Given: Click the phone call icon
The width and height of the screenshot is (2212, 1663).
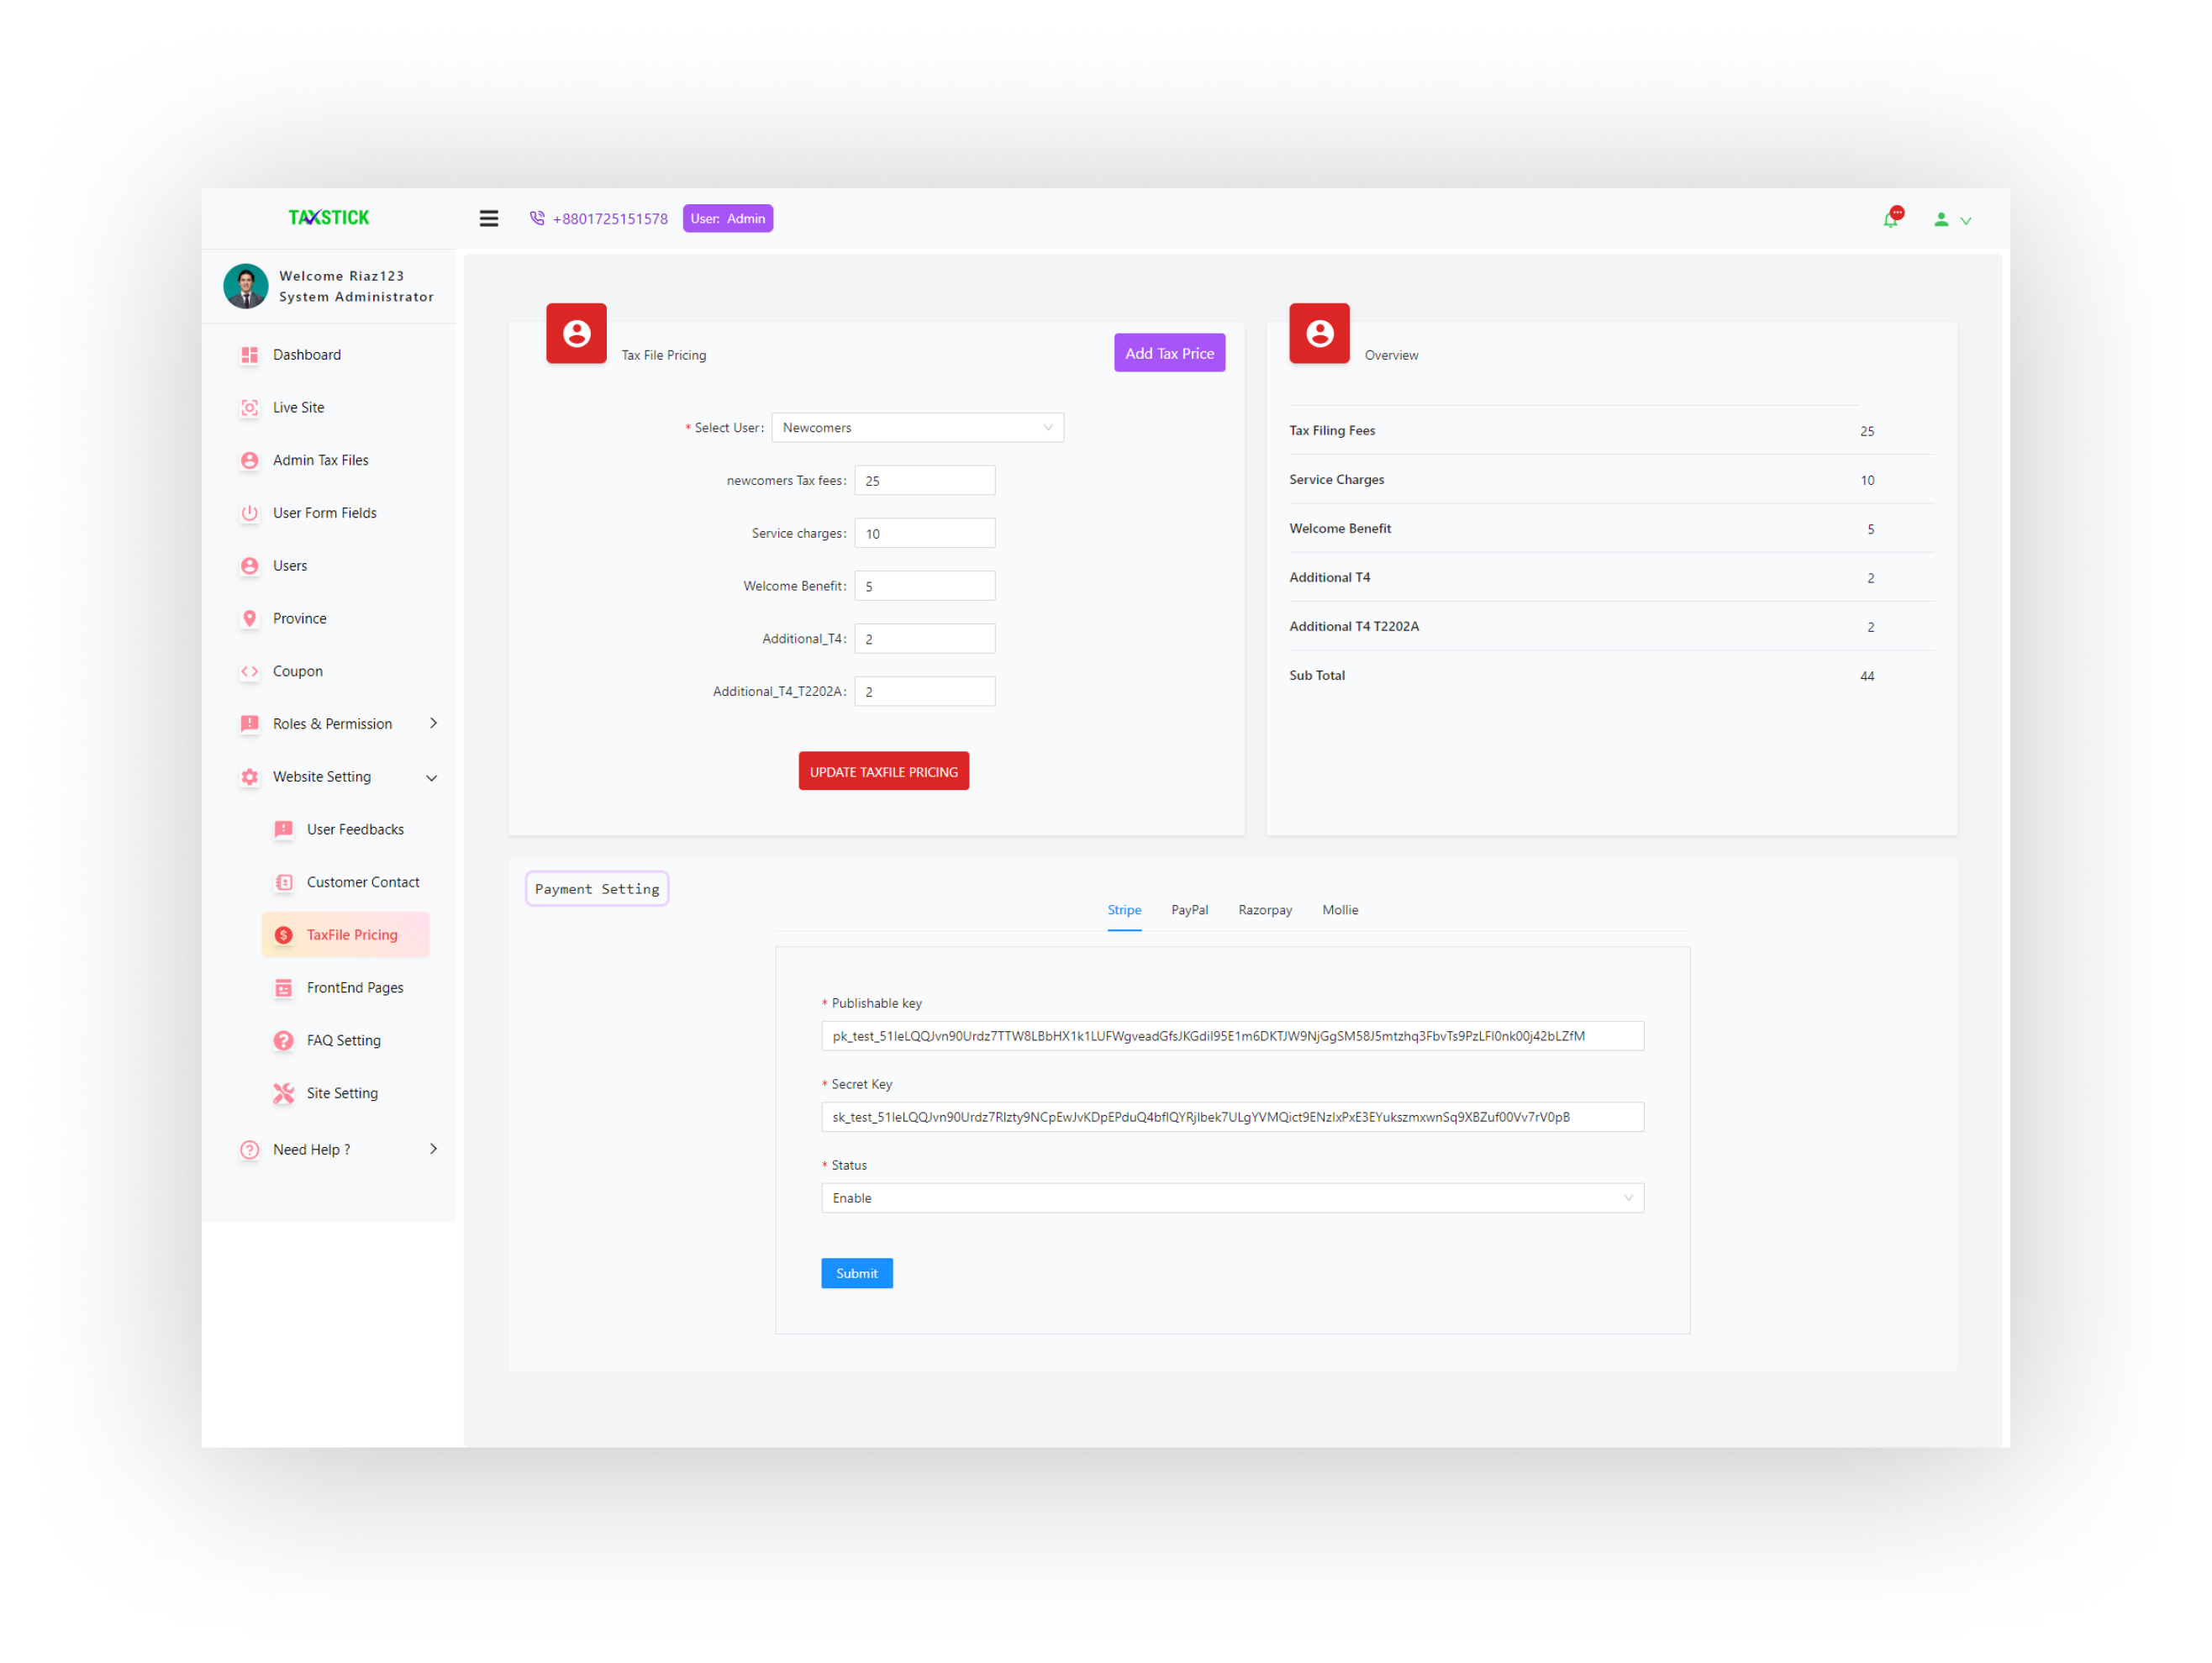Looking at the screenshot, I should coord(537,218).
